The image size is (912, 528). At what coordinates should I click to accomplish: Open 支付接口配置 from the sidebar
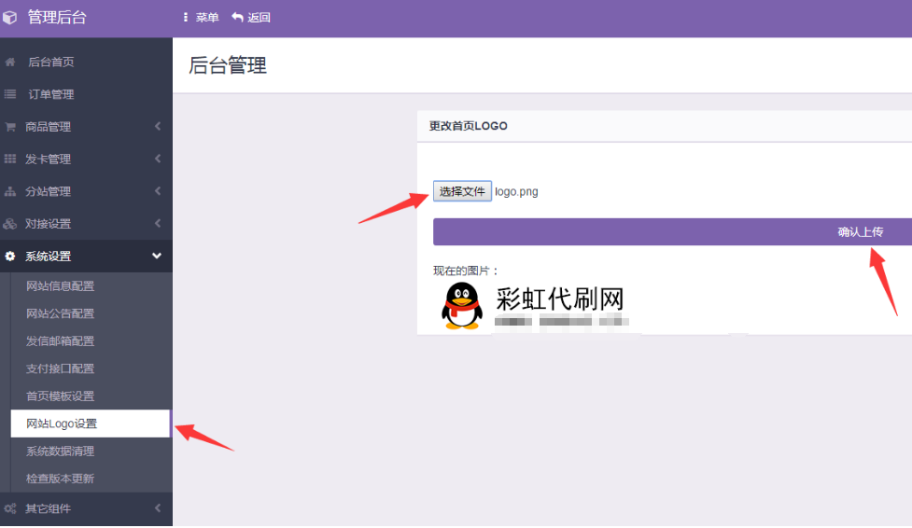tap(60, 368)
